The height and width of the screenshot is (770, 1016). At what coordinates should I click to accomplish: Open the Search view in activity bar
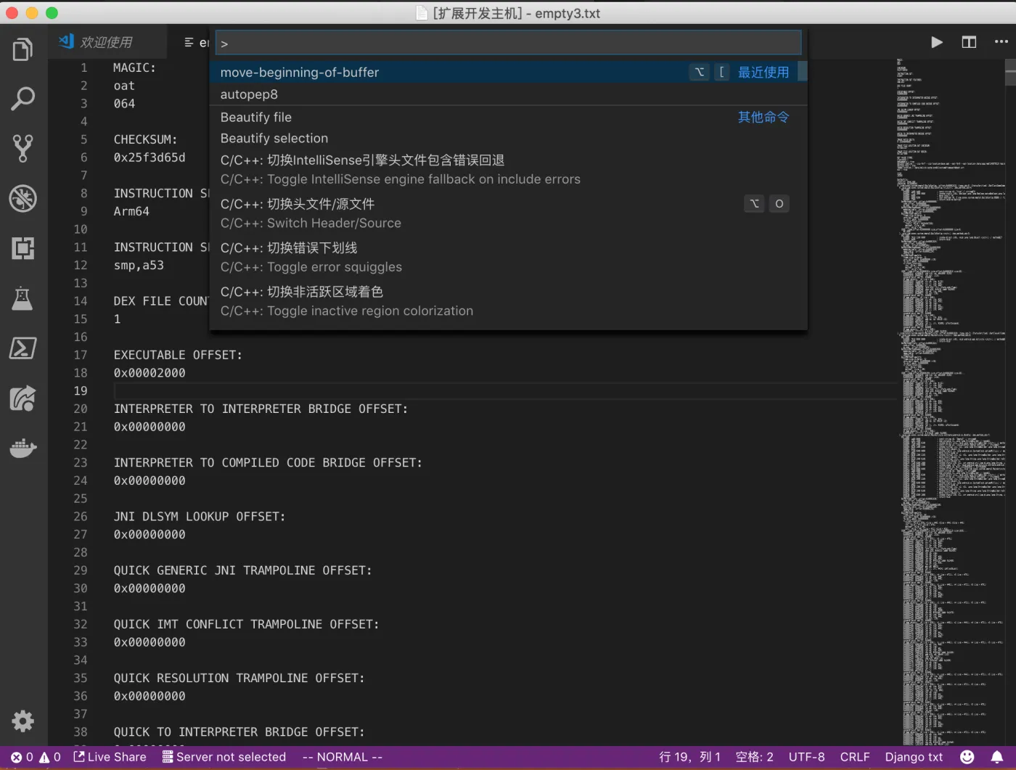point(23,99)
